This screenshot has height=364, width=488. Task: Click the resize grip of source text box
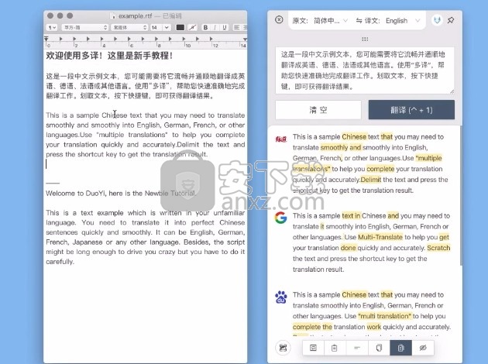452,91
